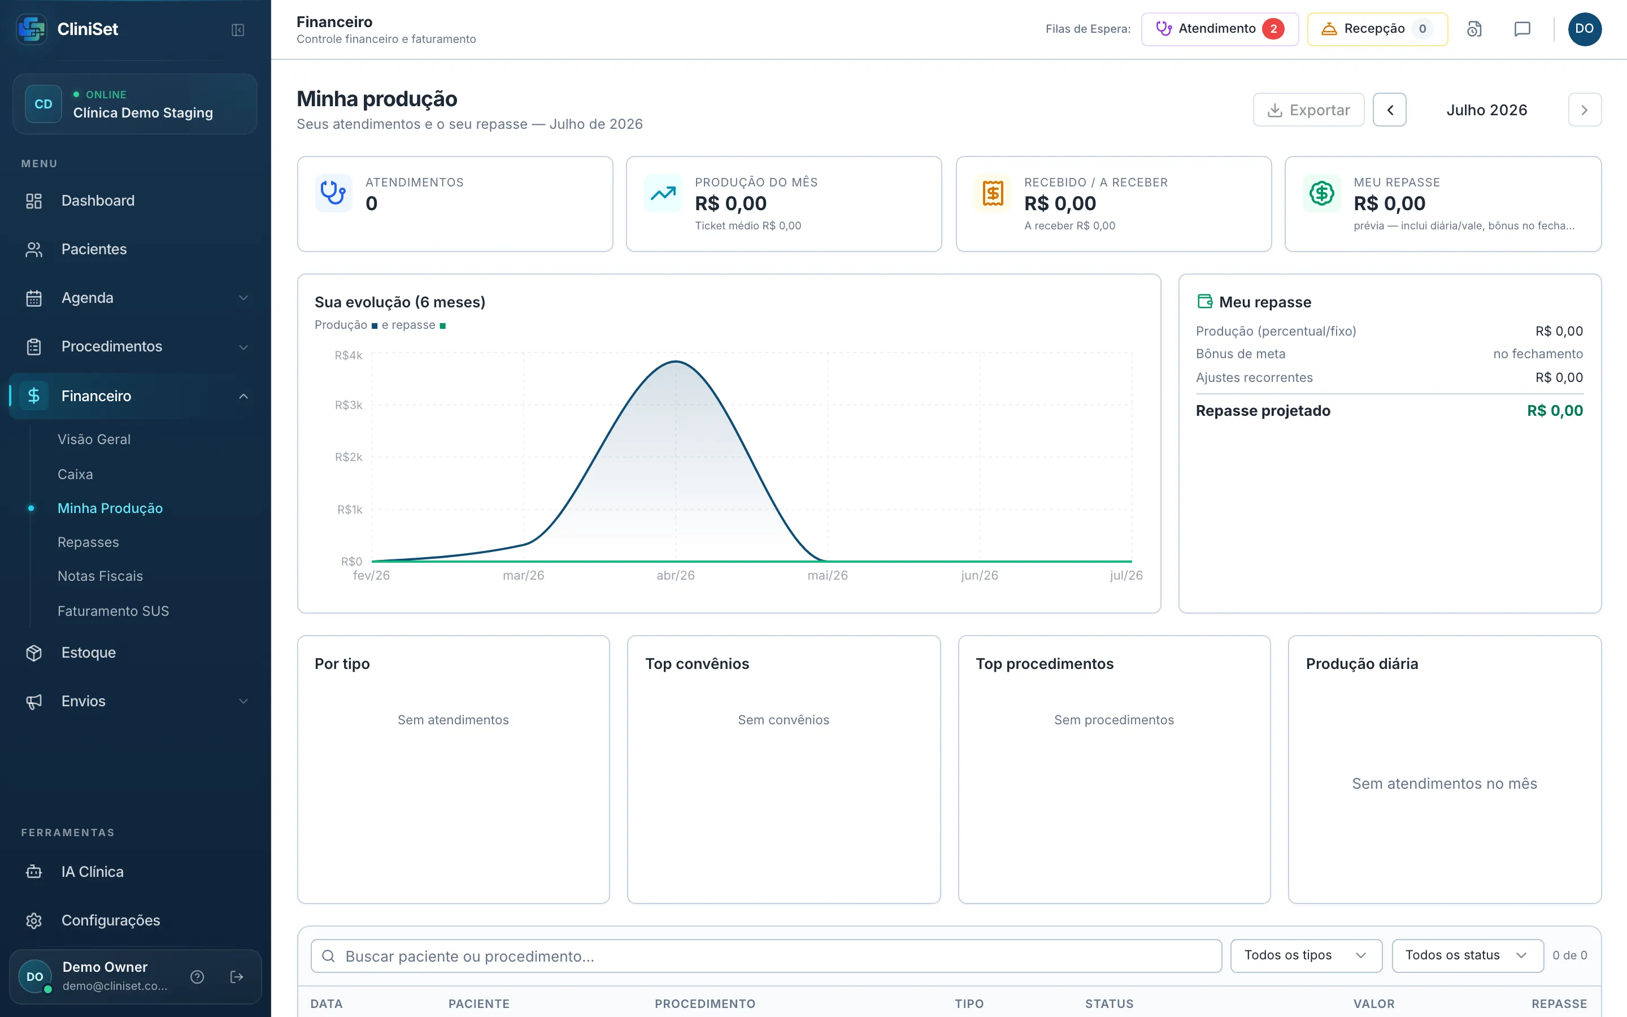
Task: Open the DO user avatar menu
Action: point(1585,29)
